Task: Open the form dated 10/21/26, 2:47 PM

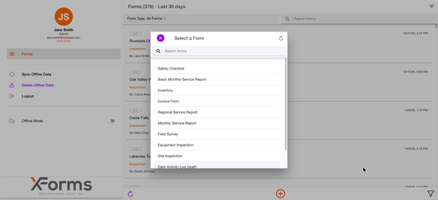Action: pos(278,45)
